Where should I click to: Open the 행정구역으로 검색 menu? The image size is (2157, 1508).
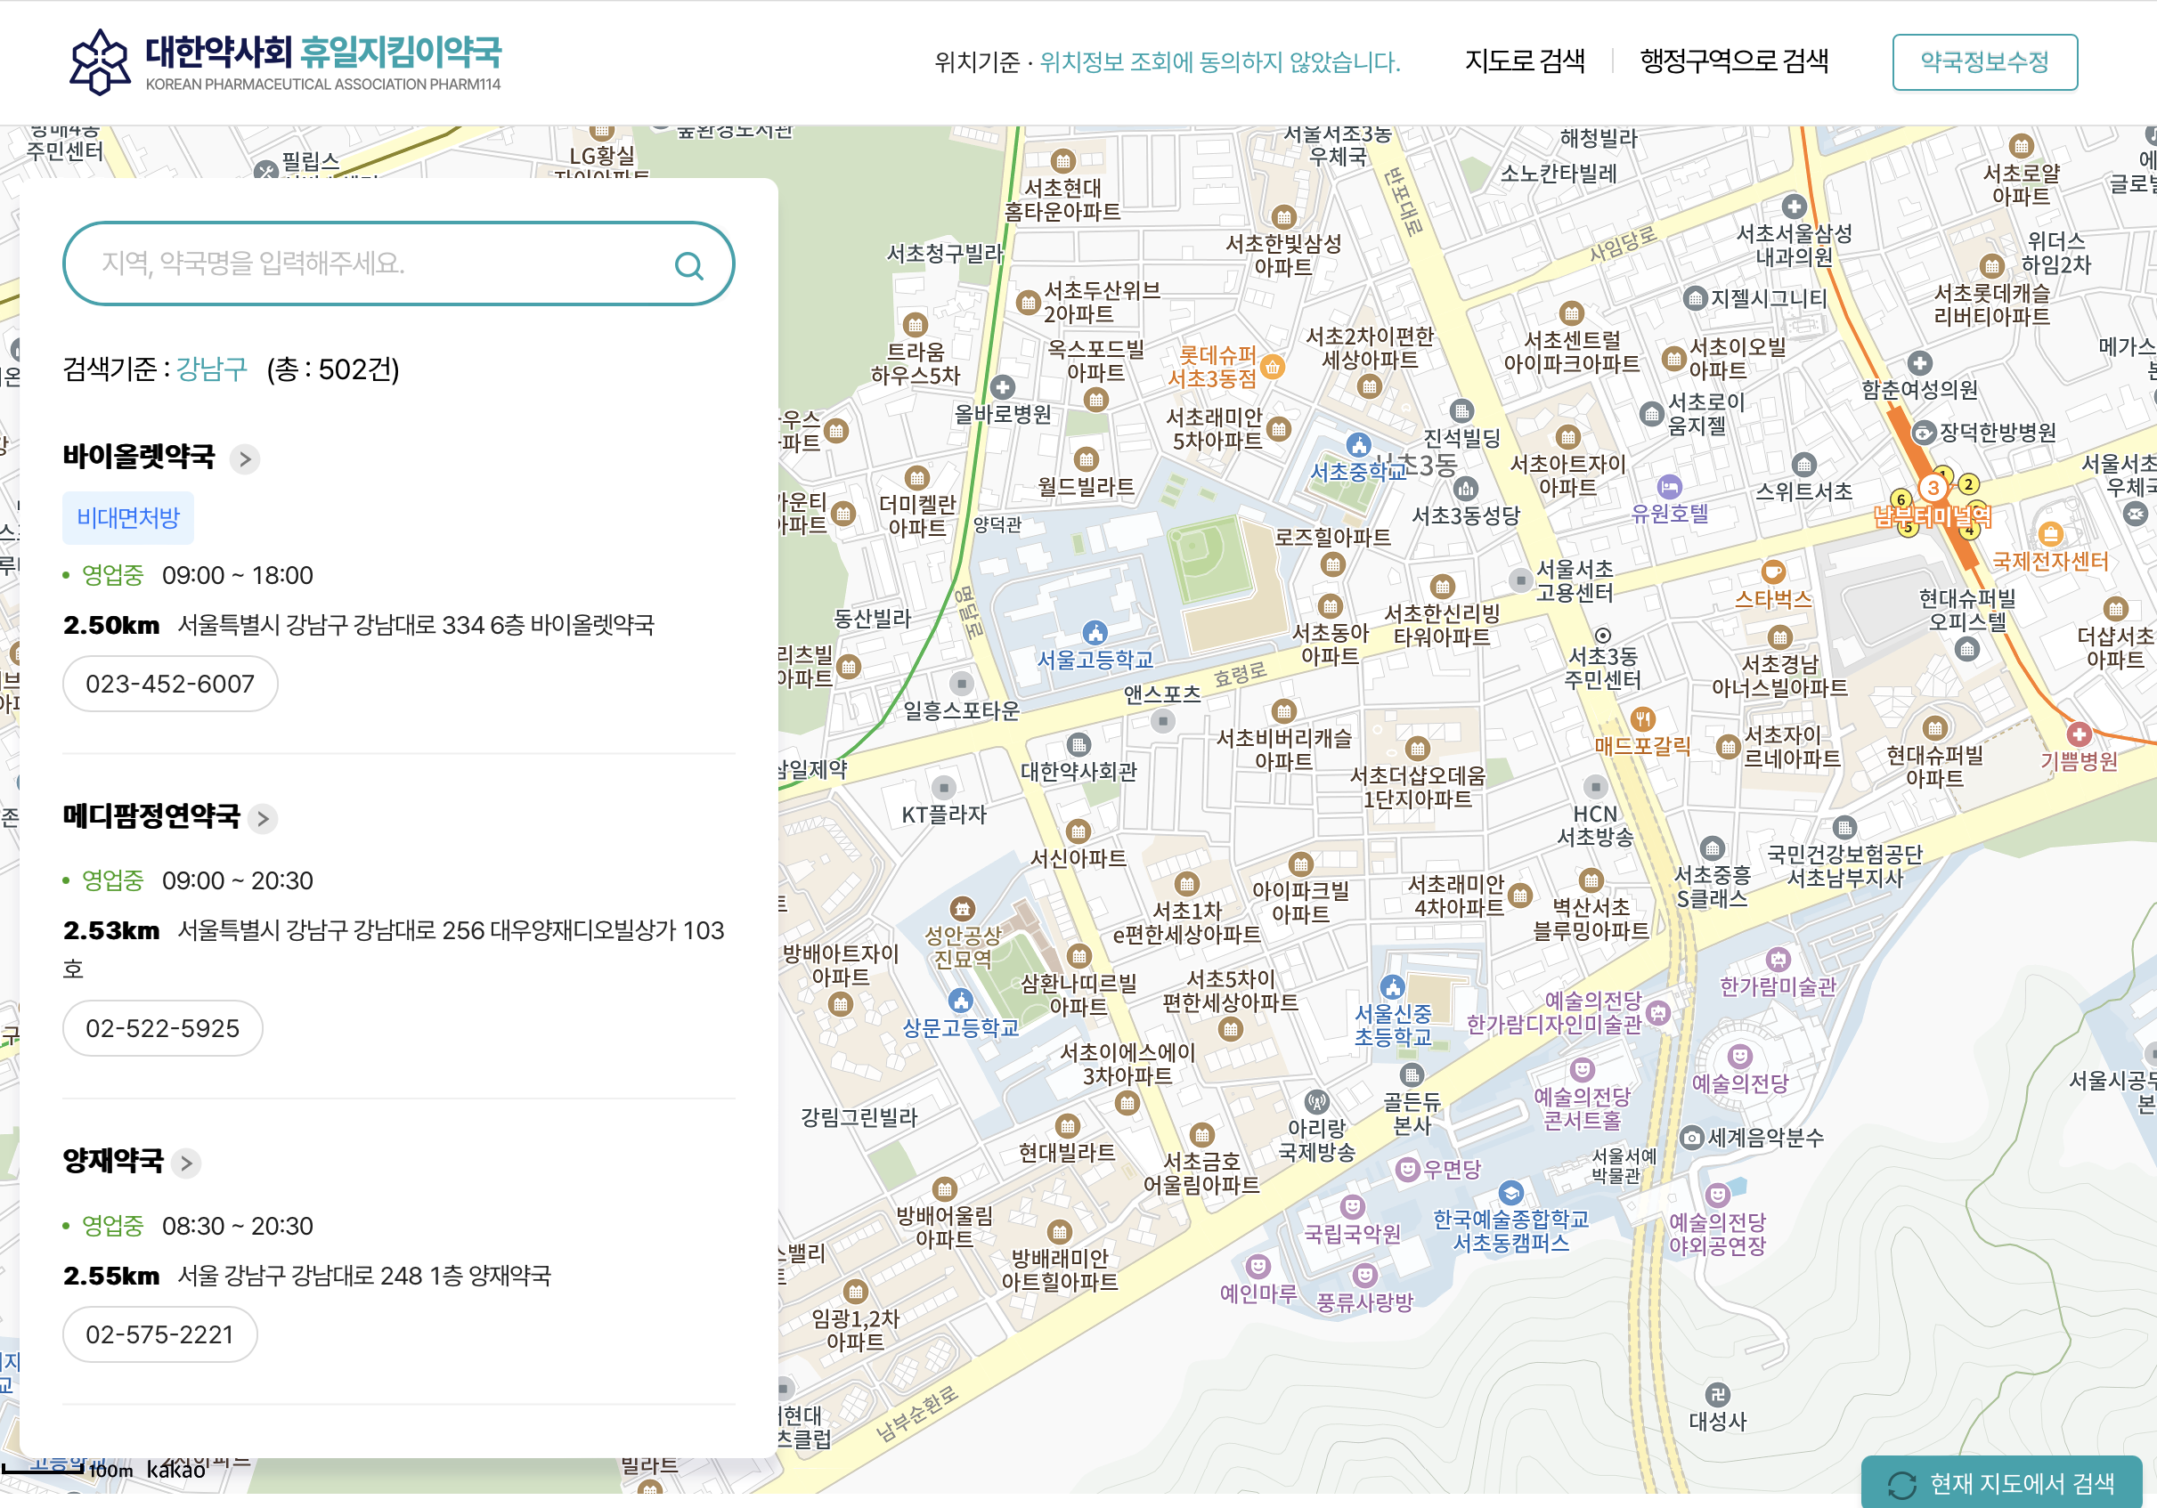(x=1733, y=62)
